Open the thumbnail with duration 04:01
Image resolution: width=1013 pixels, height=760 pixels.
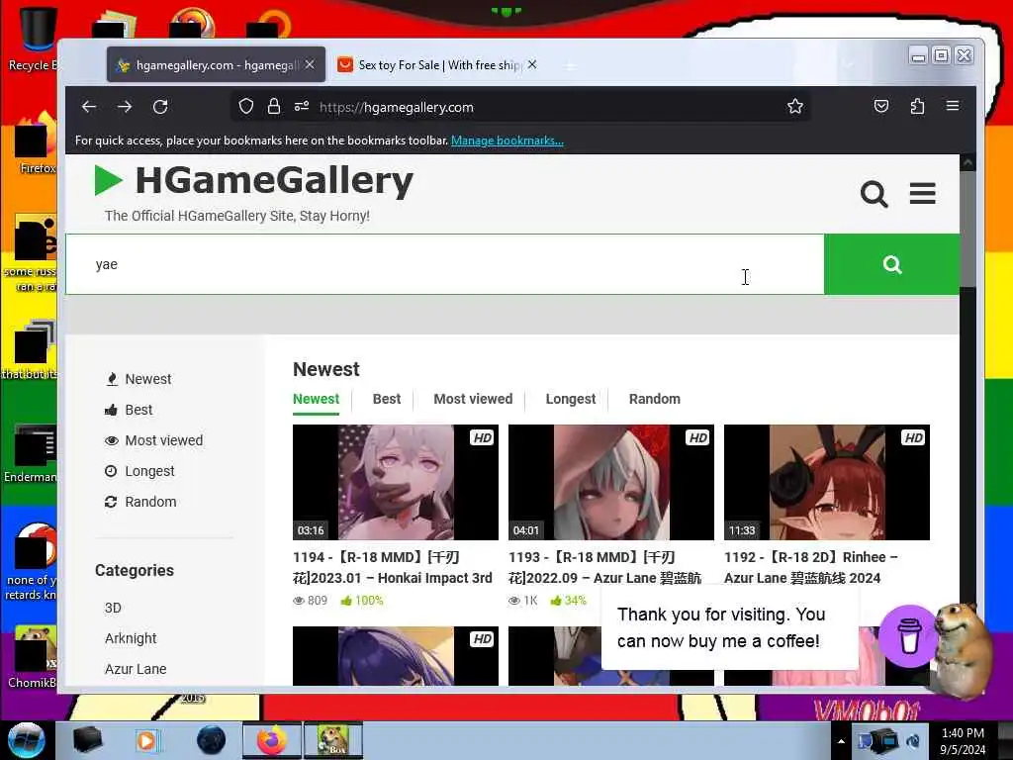pyautogui.click(x=611, y=482)
